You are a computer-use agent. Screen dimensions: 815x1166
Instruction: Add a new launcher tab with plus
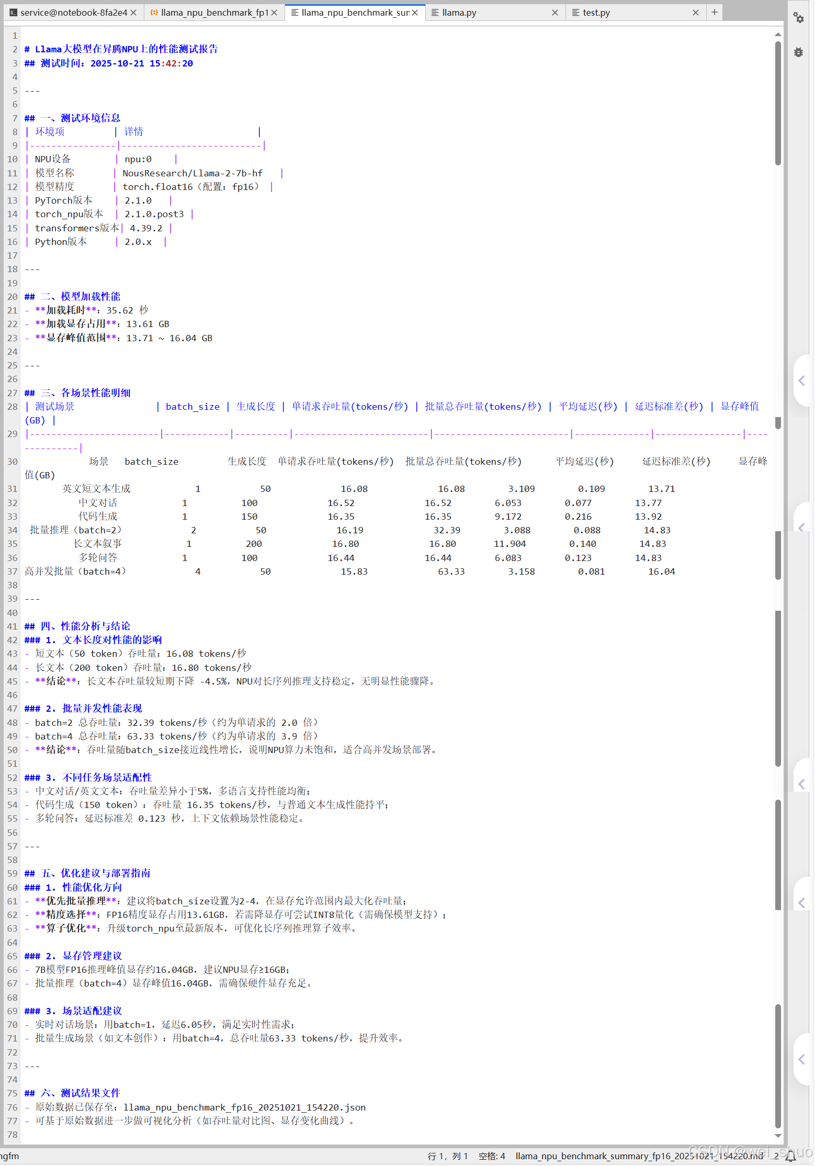715,12
